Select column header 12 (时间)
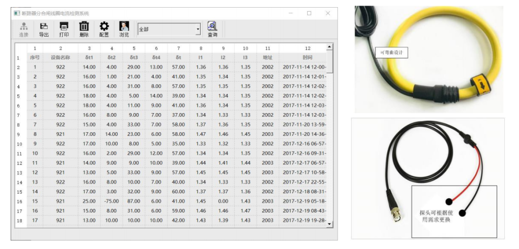 [x=307, y=48]
